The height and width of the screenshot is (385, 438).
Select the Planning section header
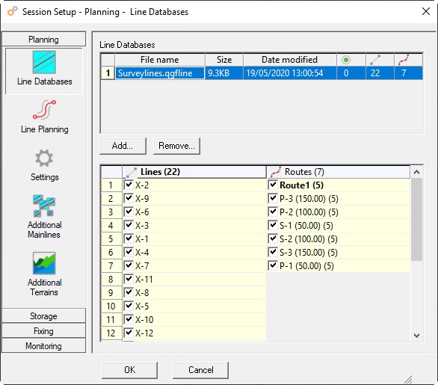43,40
